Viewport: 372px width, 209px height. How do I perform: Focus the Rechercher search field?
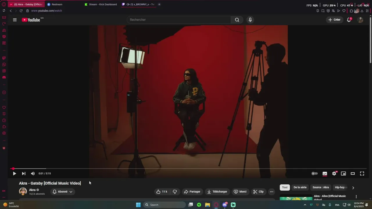click(x=179, y=20)
